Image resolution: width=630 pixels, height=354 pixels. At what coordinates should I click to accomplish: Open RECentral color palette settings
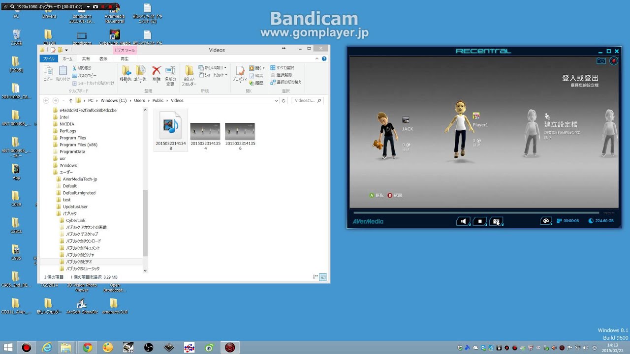(x=546, y=221)
